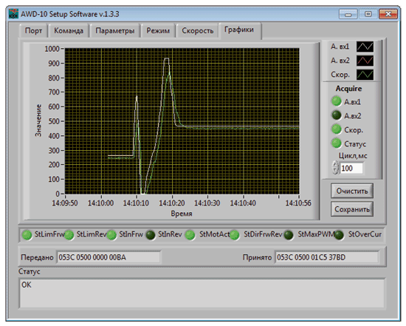Click the А. вх1 plot legend icon

click(365, 47)
